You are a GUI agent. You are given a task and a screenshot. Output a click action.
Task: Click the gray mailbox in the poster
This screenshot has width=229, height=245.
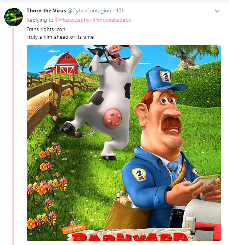coord(202,219)
